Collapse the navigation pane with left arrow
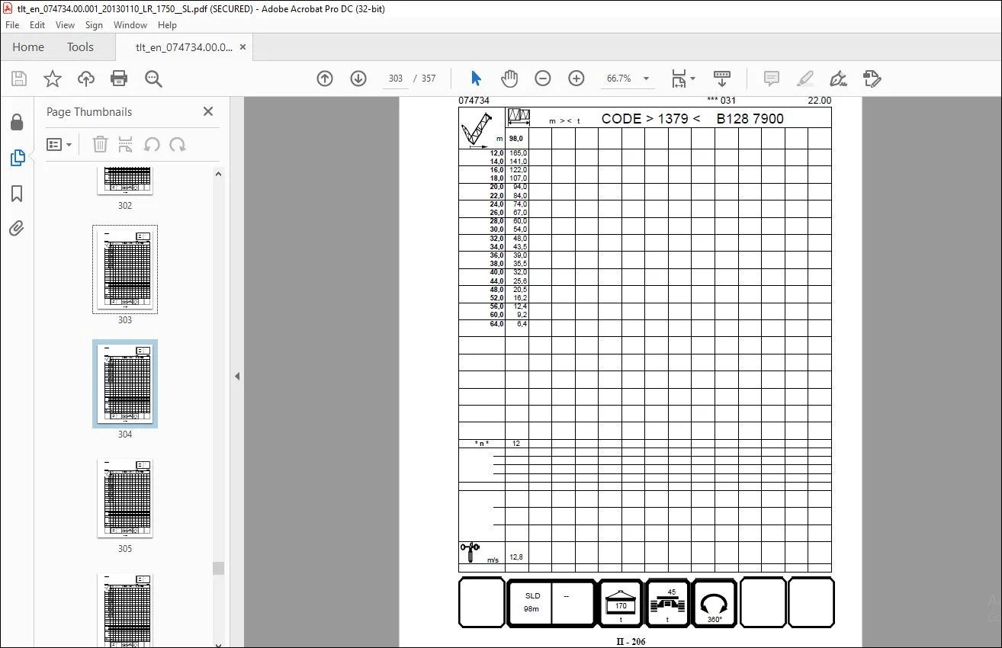Image resolution: width=1002 pixels, height=648 pixels. tap(236, 376)
